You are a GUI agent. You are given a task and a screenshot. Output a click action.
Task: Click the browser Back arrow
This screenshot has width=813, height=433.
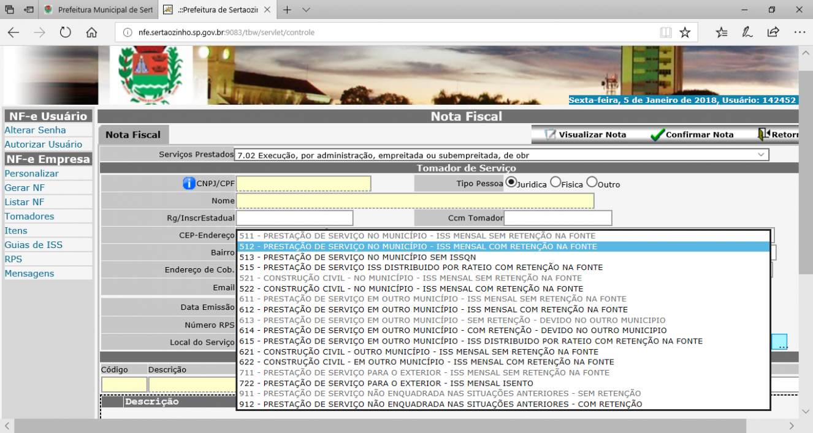pos(13,32)
